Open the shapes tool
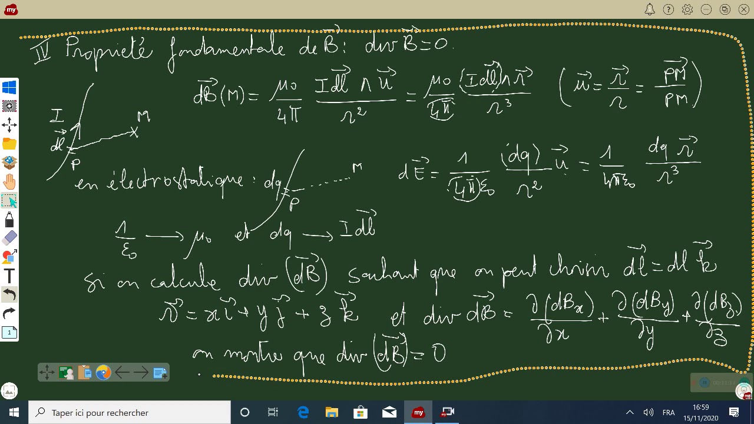 click(x=9, y=257)
